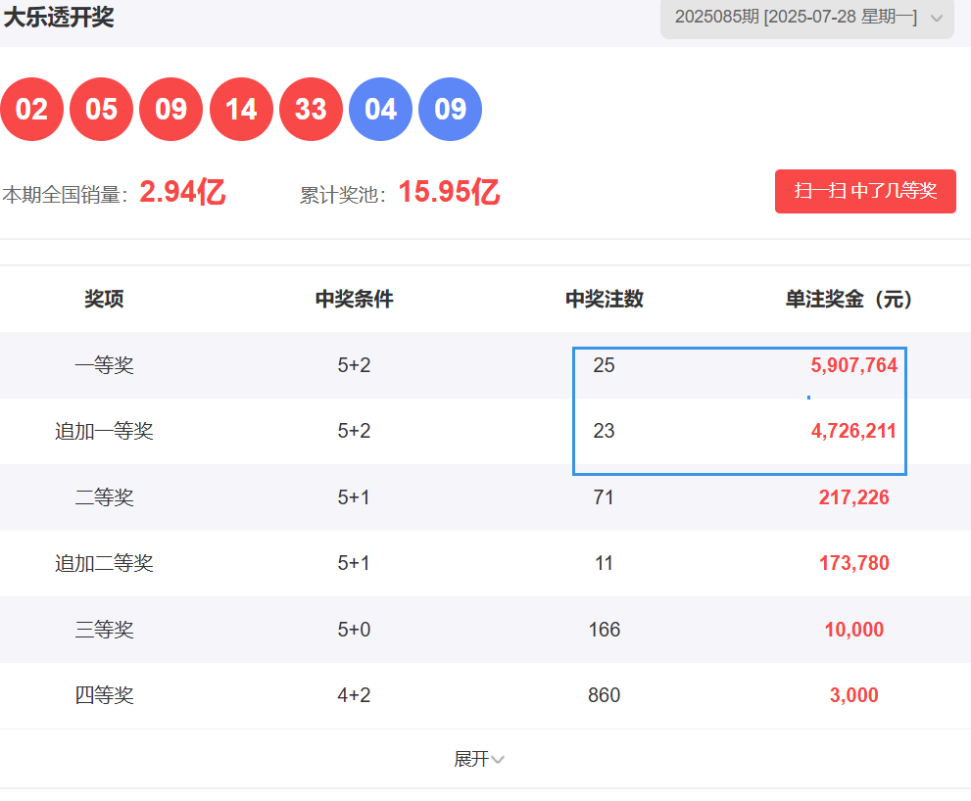This screenshot has width=971, height=801.
Task: Click the 追加一等奖 row label
Action: point(104,431)
